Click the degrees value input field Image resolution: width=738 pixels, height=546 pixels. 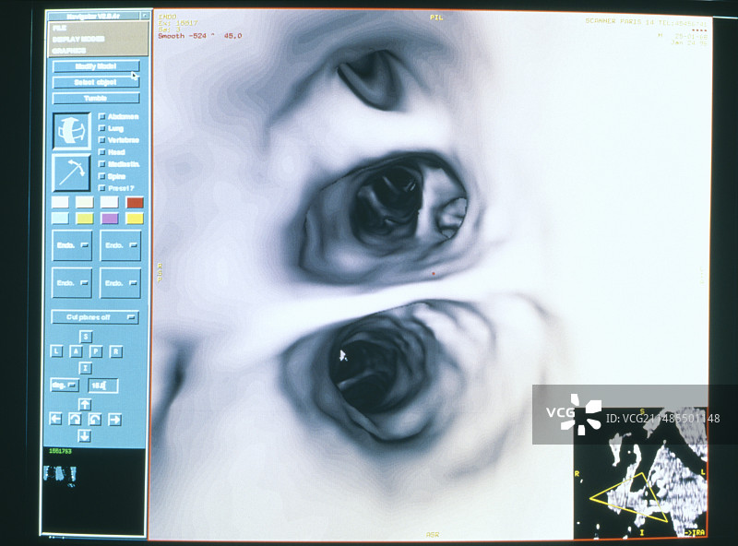point(104,385)
